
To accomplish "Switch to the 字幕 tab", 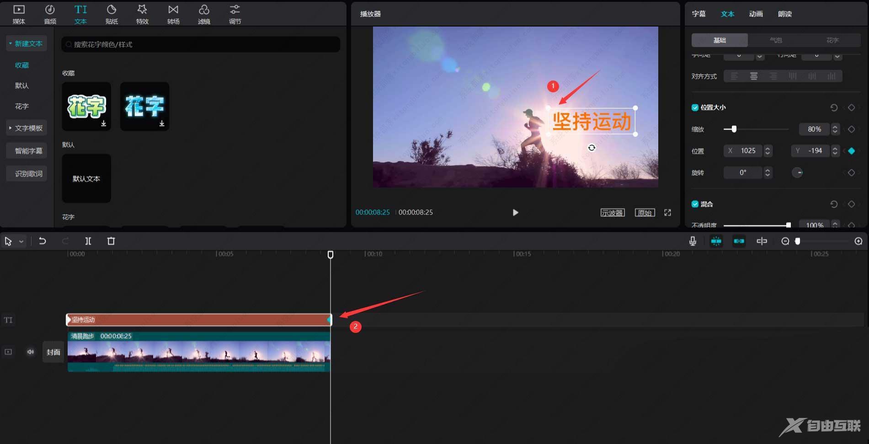I will tap(698, 14).
